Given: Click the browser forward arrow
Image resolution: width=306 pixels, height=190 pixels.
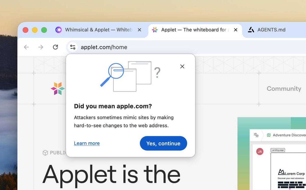Looking at the screenshot, I should [41, 47].
